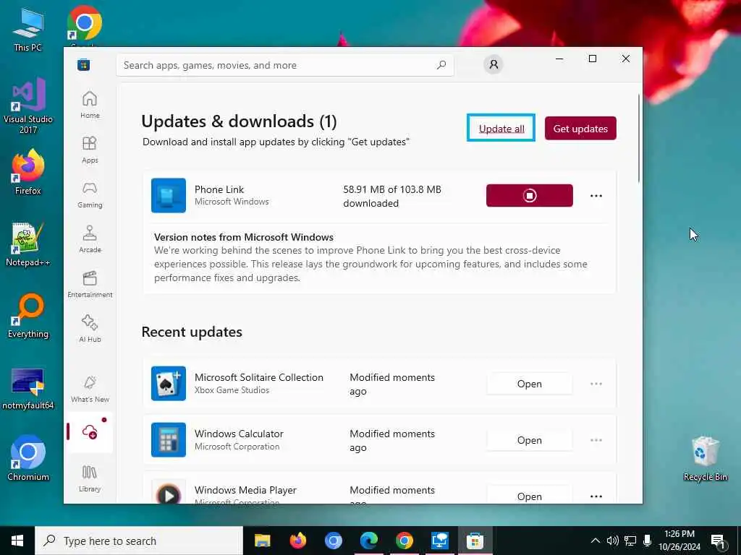Screen dimensions: 741x555
Task: Select the Phone Link app name text
Action: coord(219,189)
